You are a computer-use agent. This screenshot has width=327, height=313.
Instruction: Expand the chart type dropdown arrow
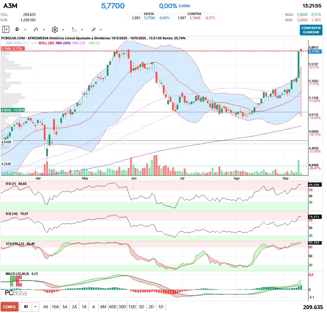tap(44, 30)
